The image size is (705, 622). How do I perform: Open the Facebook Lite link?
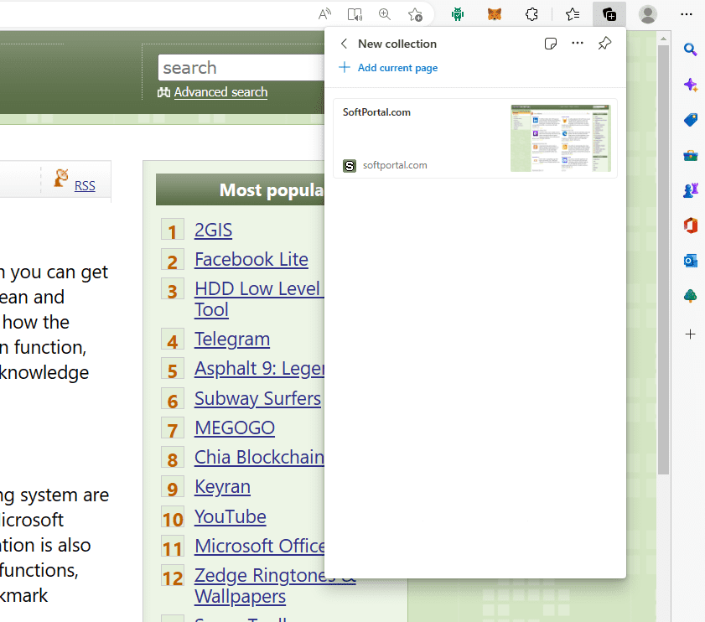click(251, 260)
